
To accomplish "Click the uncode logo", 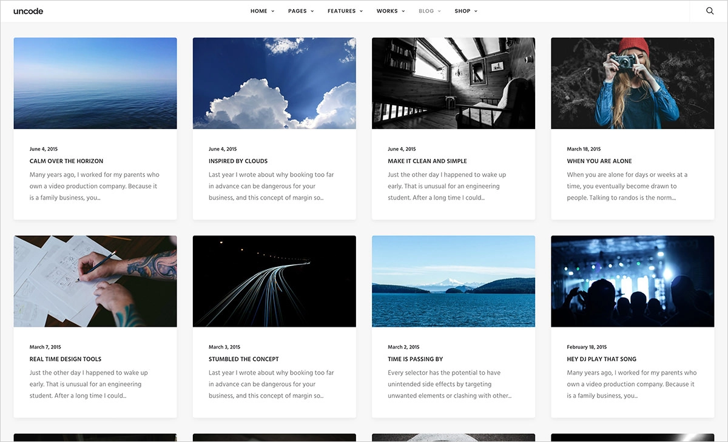I will point(28,10).
